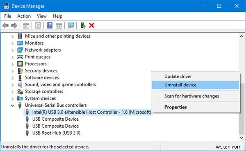246x151 pixels.
Task: Expand the Monitors node
Action: click(12, 43)
